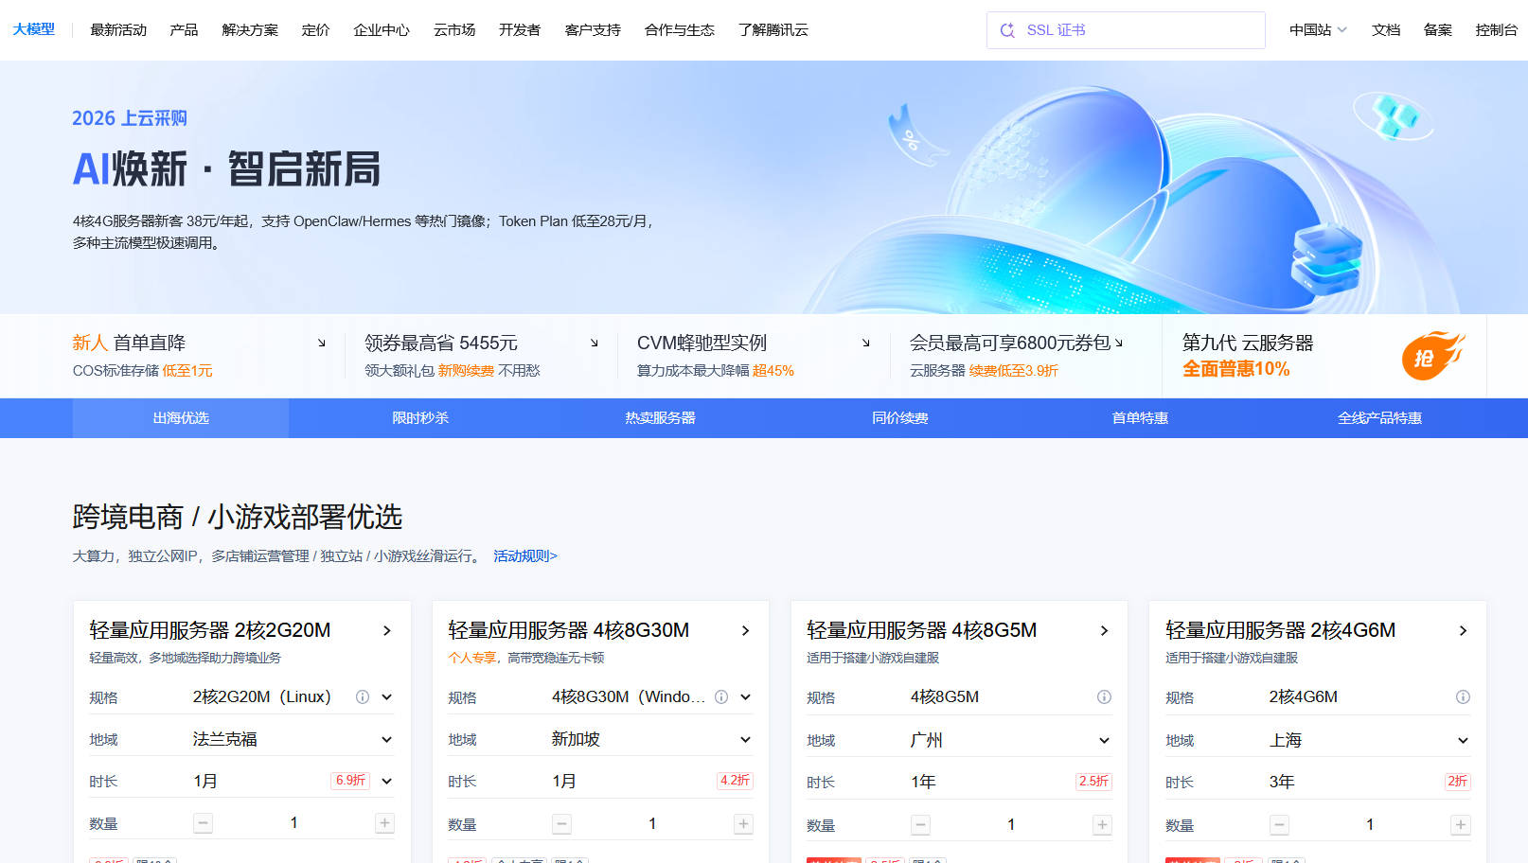Open the 了解腾讯云 nav menu
Viewport: 1528px width, 863px height.
(x=773, y=30)
